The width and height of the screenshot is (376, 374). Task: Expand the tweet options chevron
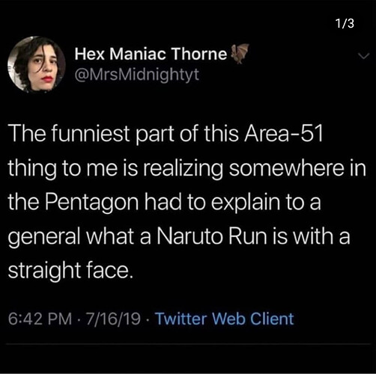tap(363, 56)
